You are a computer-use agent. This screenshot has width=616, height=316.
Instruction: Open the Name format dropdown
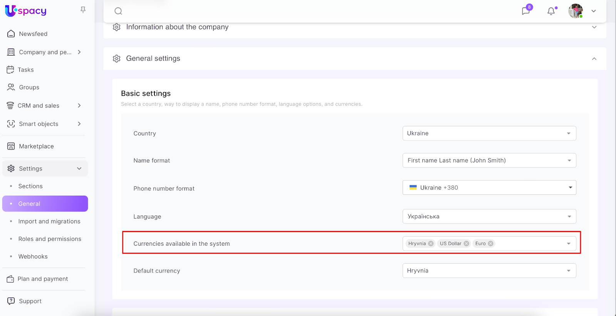[489, 161]
